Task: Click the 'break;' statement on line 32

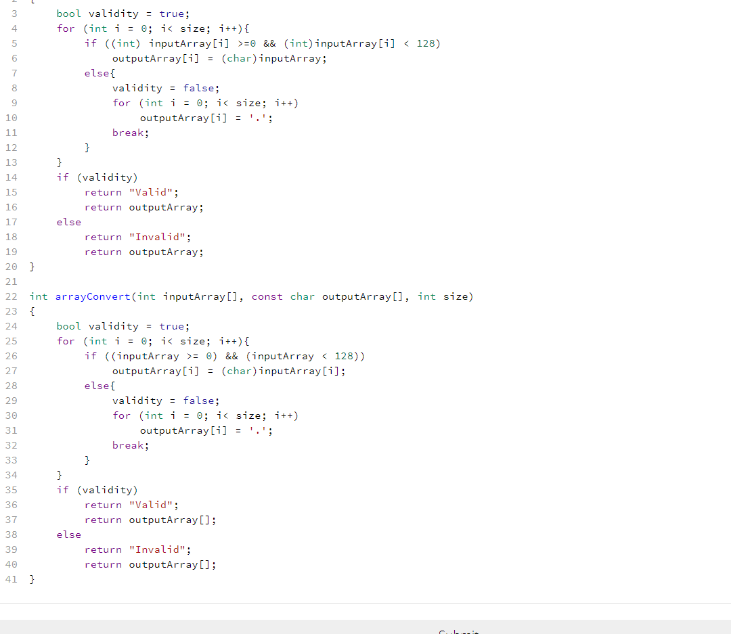Action: pyautogui.click(x=131, y=446)
